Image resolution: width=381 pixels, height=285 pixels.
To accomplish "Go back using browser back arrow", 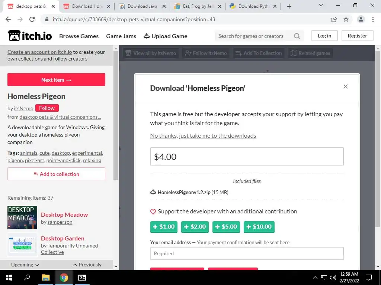I will (8, 19).
